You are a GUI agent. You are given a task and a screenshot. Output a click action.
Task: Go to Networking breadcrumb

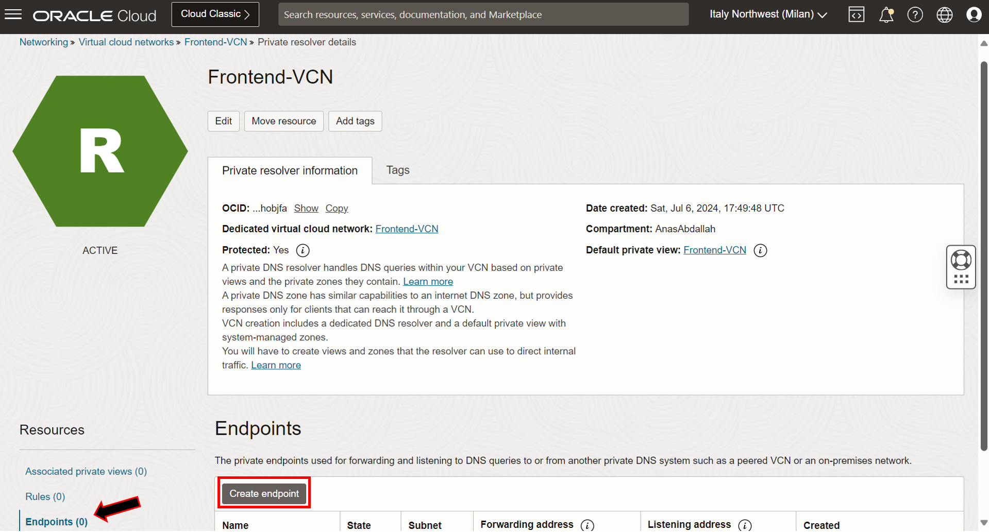44,42
